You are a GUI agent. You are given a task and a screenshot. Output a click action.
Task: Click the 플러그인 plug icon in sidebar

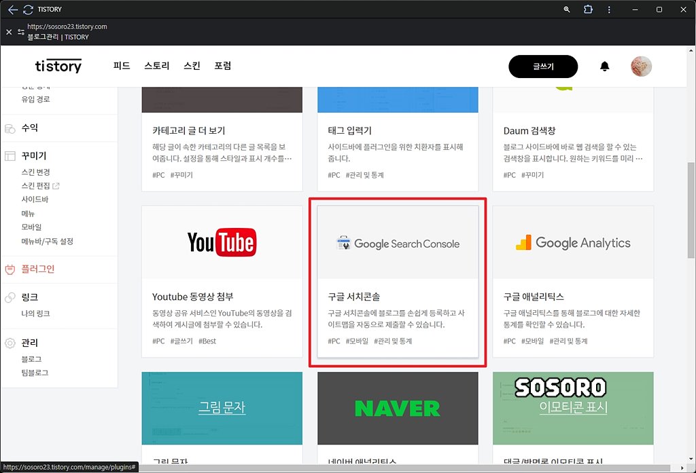[x=10, y=269]
